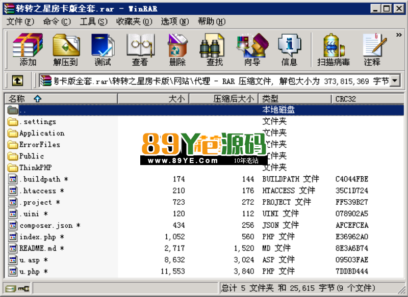408x297 pixels.
Task: Click status bar total '25,615 字节' text
Action: 312,288
